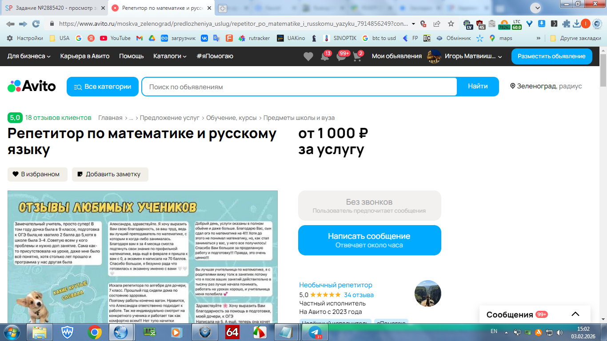Click Добавить заметку button
This screenshot has width=607, height=341.
[x=110, y=174]
